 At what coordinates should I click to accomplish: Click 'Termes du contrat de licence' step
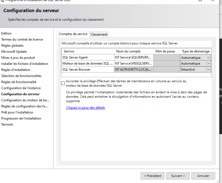coord(22,39)
